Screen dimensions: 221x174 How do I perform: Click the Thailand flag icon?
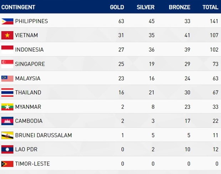pos(7,92)
